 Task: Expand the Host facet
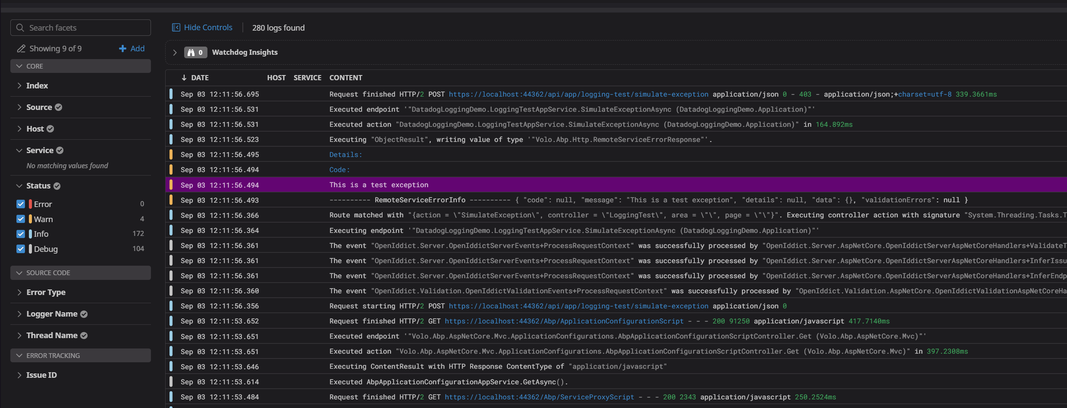click(19, 129)
